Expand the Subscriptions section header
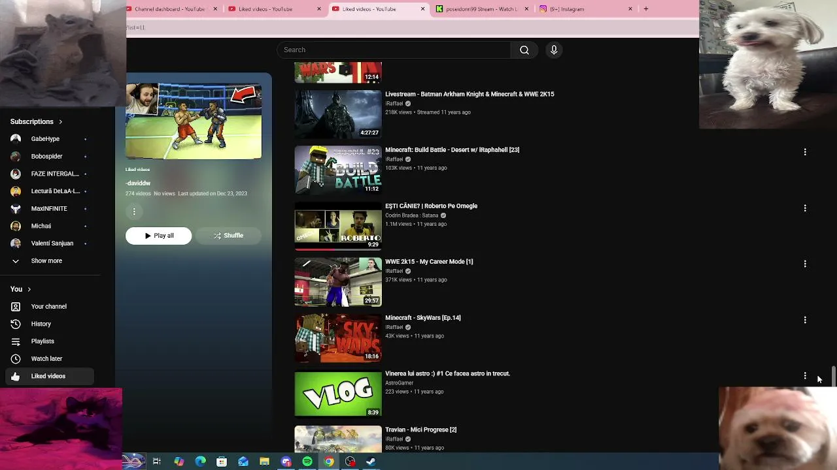The width and height of the screenshot is (837, 470). tap(37, 122)
